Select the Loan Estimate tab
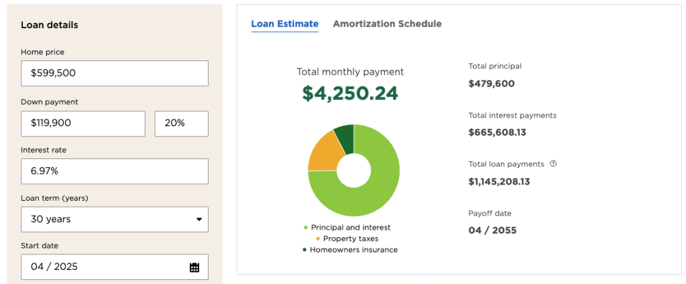 coord(284,24)
